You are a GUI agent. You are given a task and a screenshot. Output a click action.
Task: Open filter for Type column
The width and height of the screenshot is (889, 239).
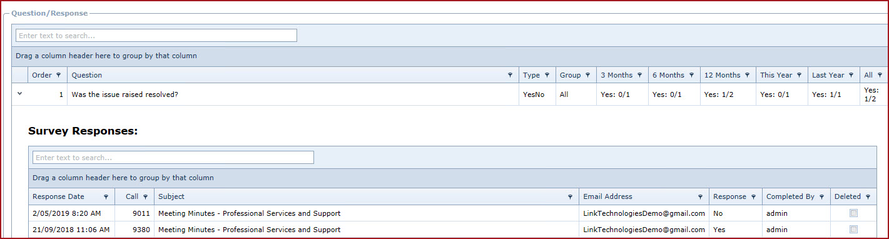547,75
